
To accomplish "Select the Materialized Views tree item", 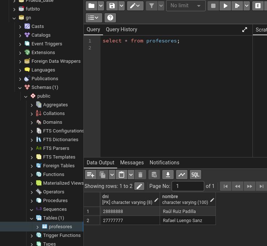I will coord(63,183).
